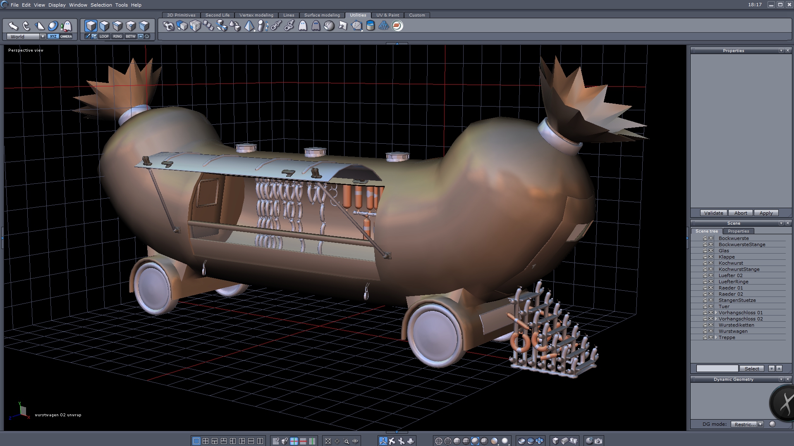Open the Surface modeling tab
794x446 pixels.
(322, 15)
